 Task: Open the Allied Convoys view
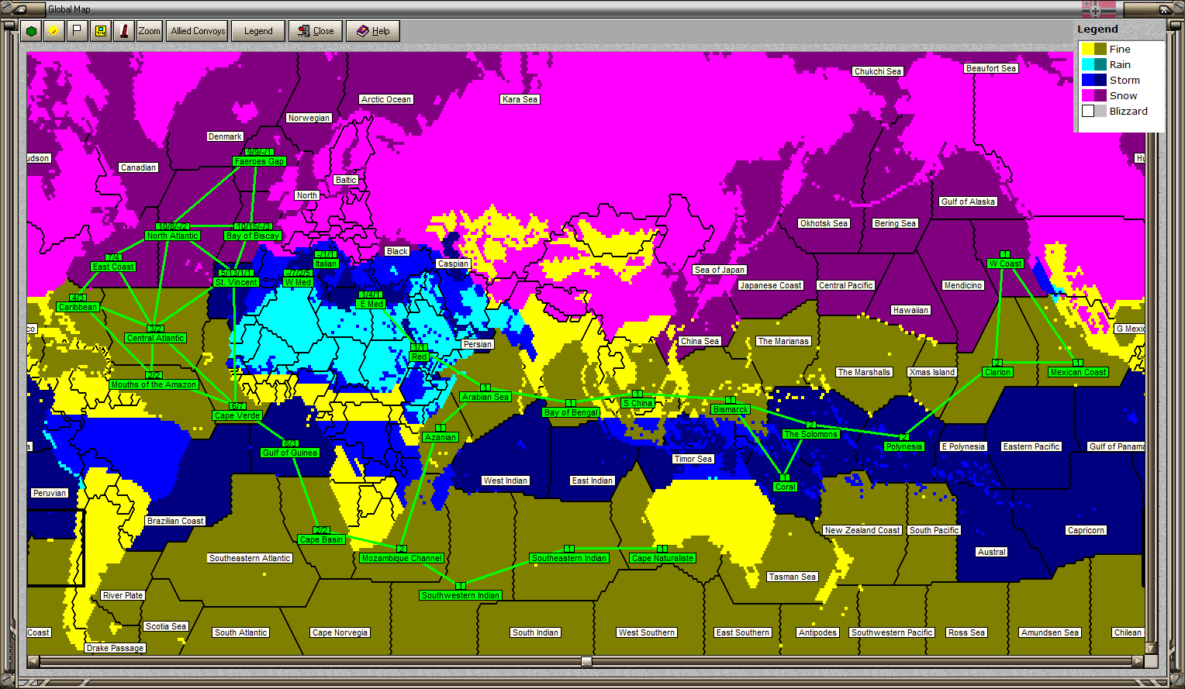198,31
